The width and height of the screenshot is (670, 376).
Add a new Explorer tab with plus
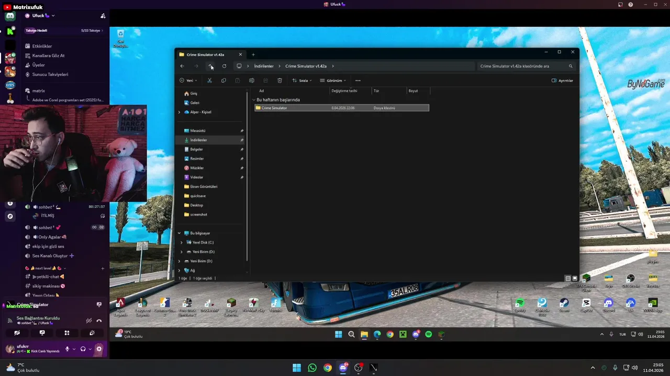[253, 54]
